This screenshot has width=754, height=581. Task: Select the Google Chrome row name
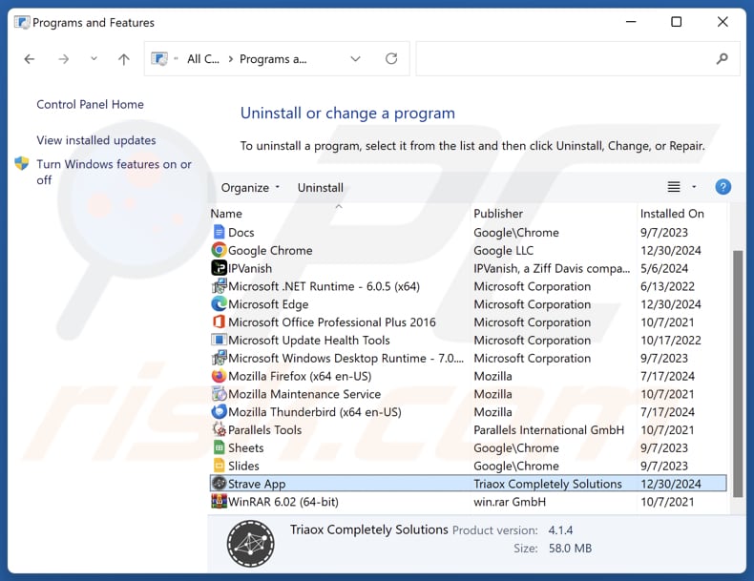[270, 250]
